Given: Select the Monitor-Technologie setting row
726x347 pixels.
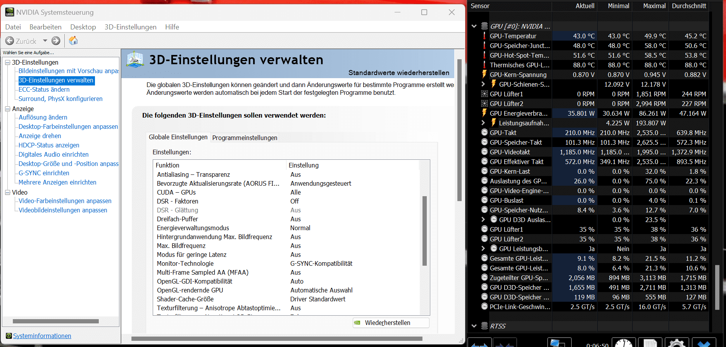Looking at the screenshot, I should click(286, 263).
